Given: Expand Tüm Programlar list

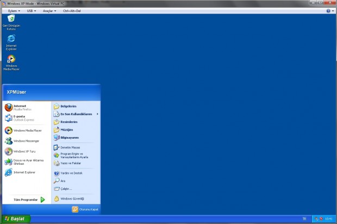Looking at the screenshot, I should coord(29,200).
